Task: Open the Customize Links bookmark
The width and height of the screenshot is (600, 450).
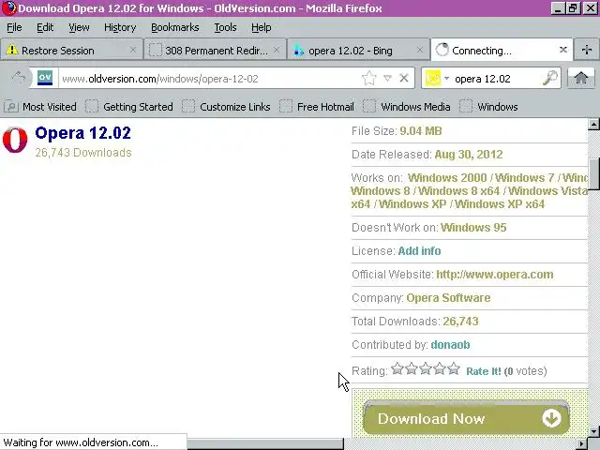Action: tap(226, 107)
